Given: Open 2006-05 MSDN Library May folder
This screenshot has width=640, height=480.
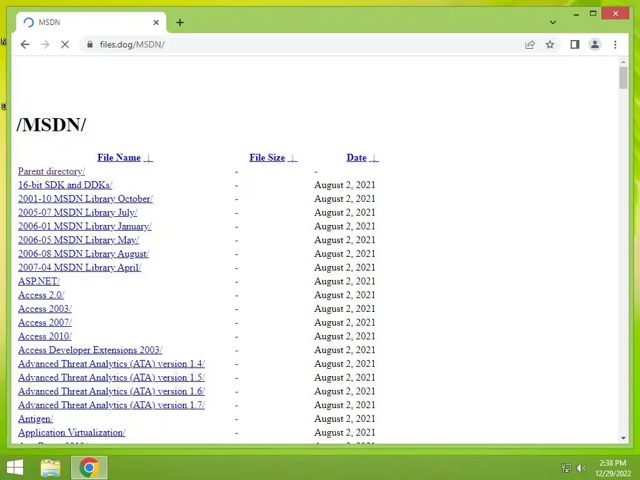Looking at the screenshot, I should [78, 240].
